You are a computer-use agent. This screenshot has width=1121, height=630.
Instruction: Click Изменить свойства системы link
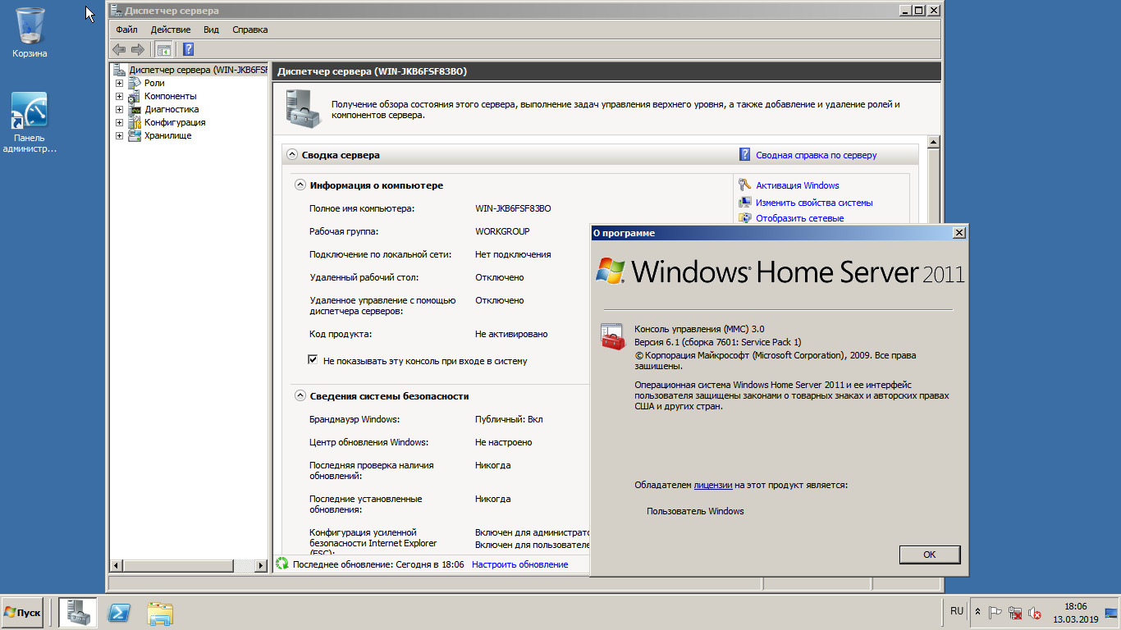814,203
